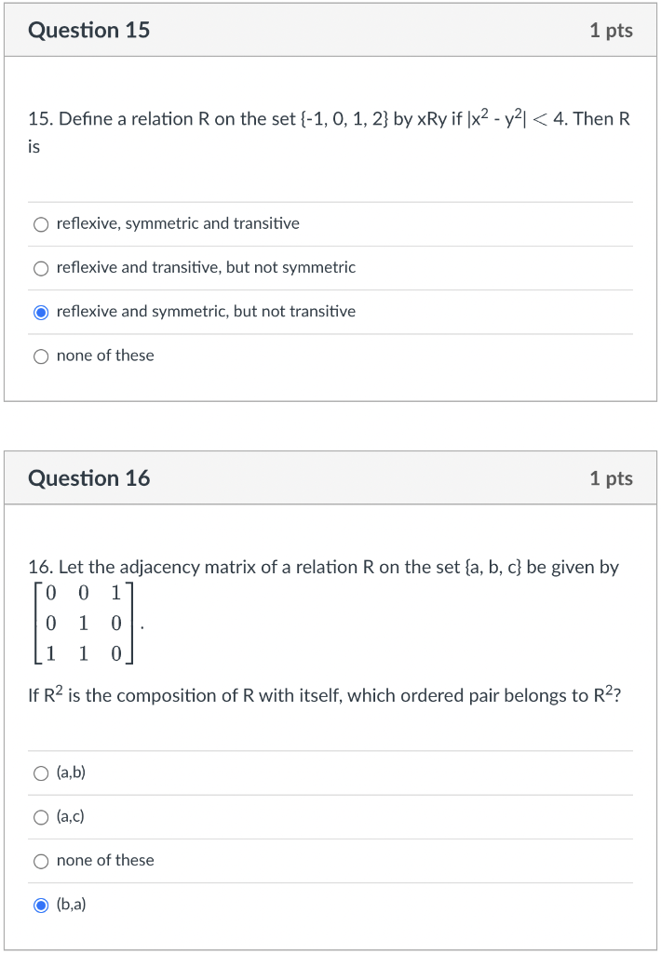The height and width of the screenshot is (953, 661).
Task: Select "reflexive and symmetric, but not transitive"
Action: pos(41,312)
